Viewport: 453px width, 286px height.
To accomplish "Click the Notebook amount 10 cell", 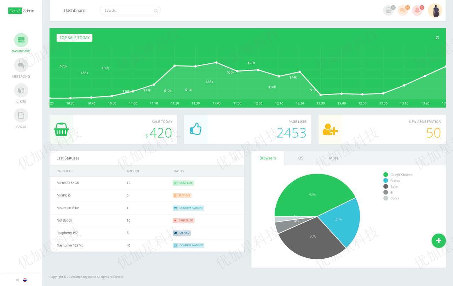I will pos(128,221).
